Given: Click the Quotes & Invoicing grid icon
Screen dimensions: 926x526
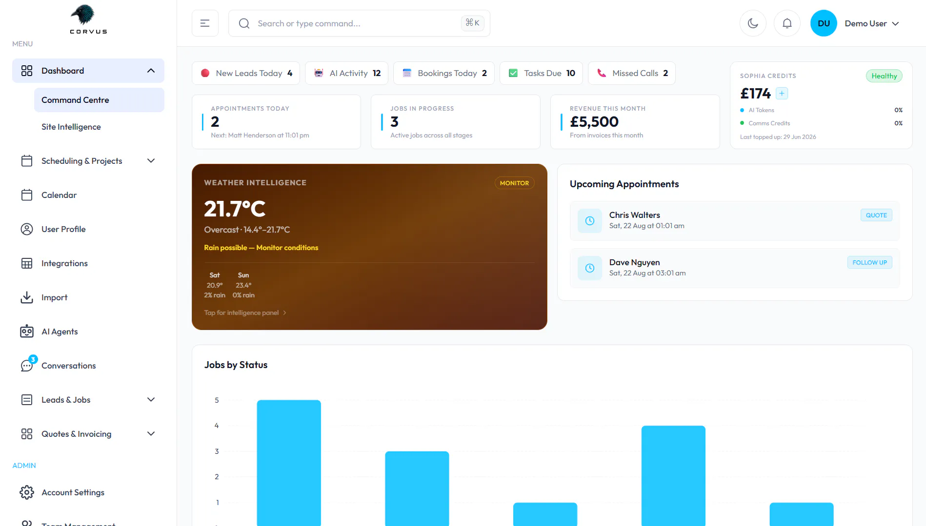Looking at the screenshot, I should tap(27, 434).
